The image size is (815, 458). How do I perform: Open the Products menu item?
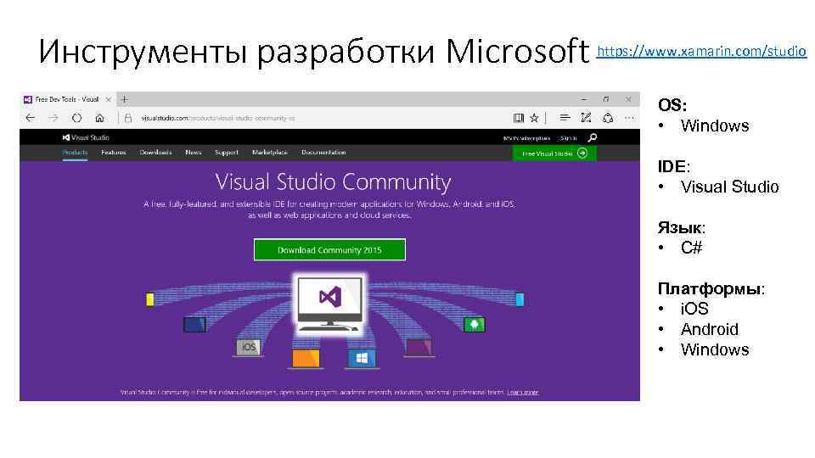point(75,152)
